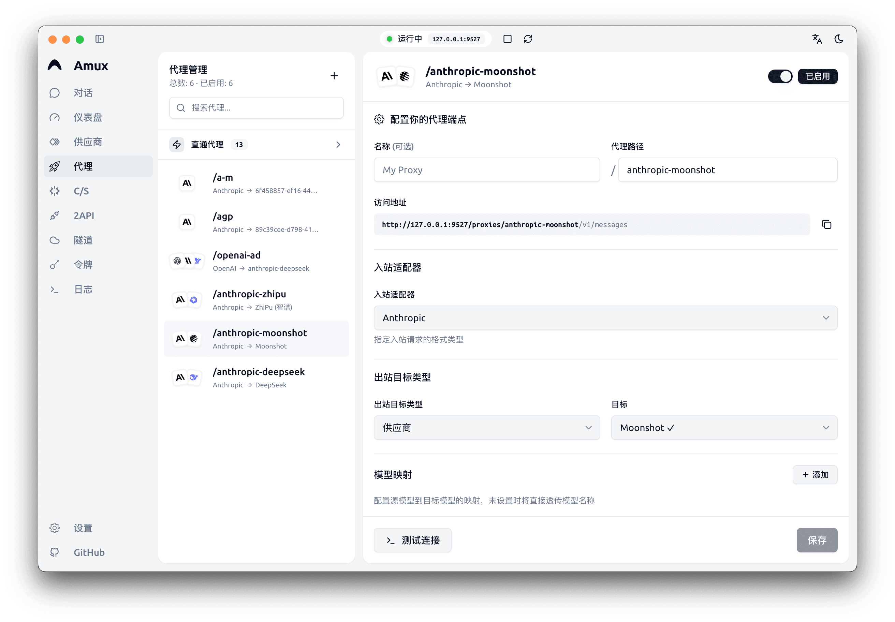The height and width of the screenshot is (622, 895).
Task: Open the 入站适配器 Anthropic dropdown
Action: pos(605,318)
